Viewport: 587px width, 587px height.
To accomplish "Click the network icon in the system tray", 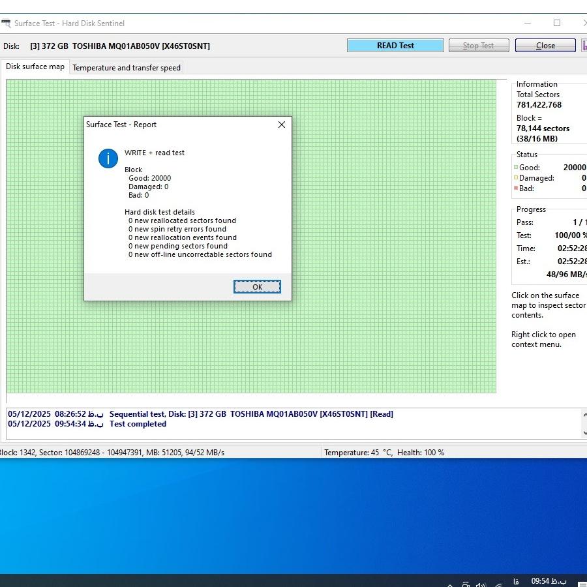I will [x=498, y=584].
